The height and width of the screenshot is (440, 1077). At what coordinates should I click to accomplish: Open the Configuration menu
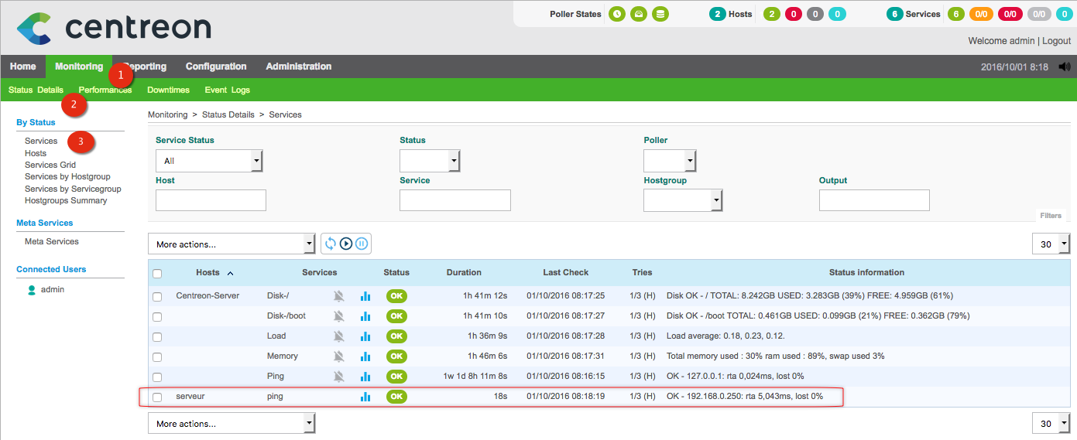216,67
